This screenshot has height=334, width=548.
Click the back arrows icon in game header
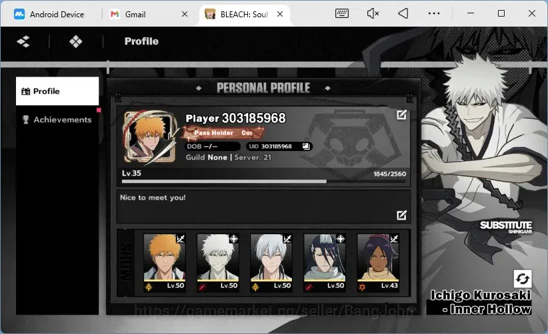(x=23, y=41)
